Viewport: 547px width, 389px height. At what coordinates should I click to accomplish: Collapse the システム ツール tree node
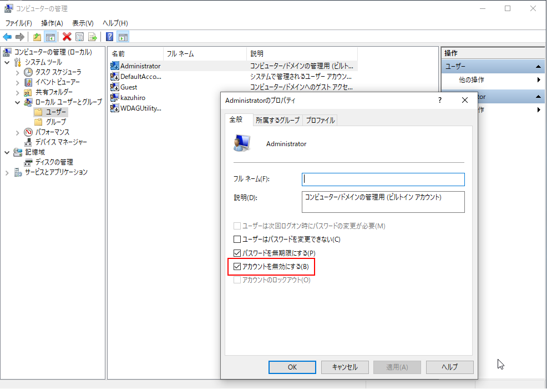[7, 62]
